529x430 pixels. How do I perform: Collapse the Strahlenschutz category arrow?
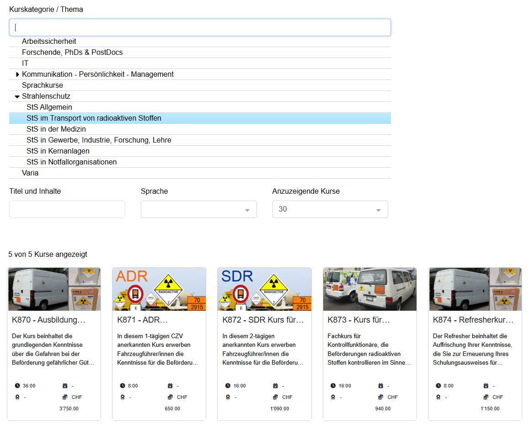click(x=17, y=96)
